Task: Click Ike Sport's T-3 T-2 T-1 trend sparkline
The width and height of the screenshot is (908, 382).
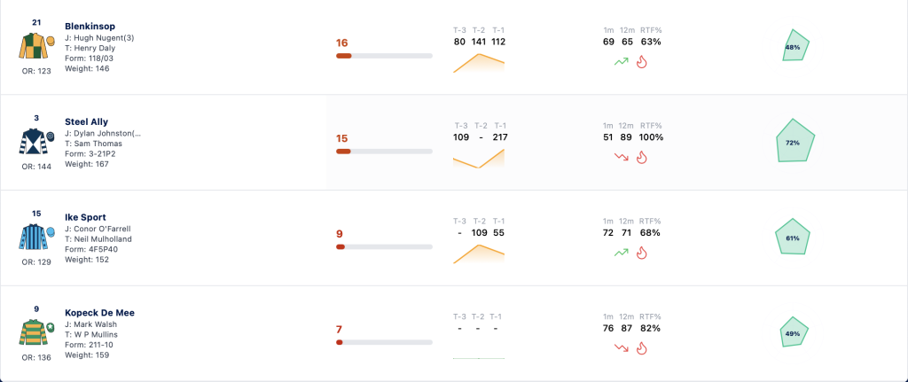Action: coord(478,253)
